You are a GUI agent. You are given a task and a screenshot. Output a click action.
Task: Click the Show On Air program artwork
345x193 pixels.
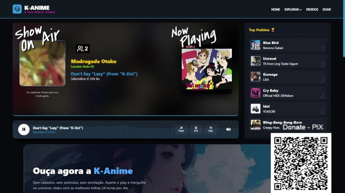42,63
